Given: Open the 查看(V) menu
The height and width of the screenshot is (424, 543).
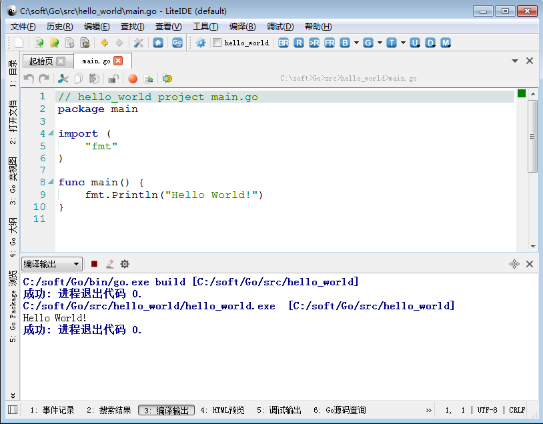Looking at the screenshot, I should point(168,27).
